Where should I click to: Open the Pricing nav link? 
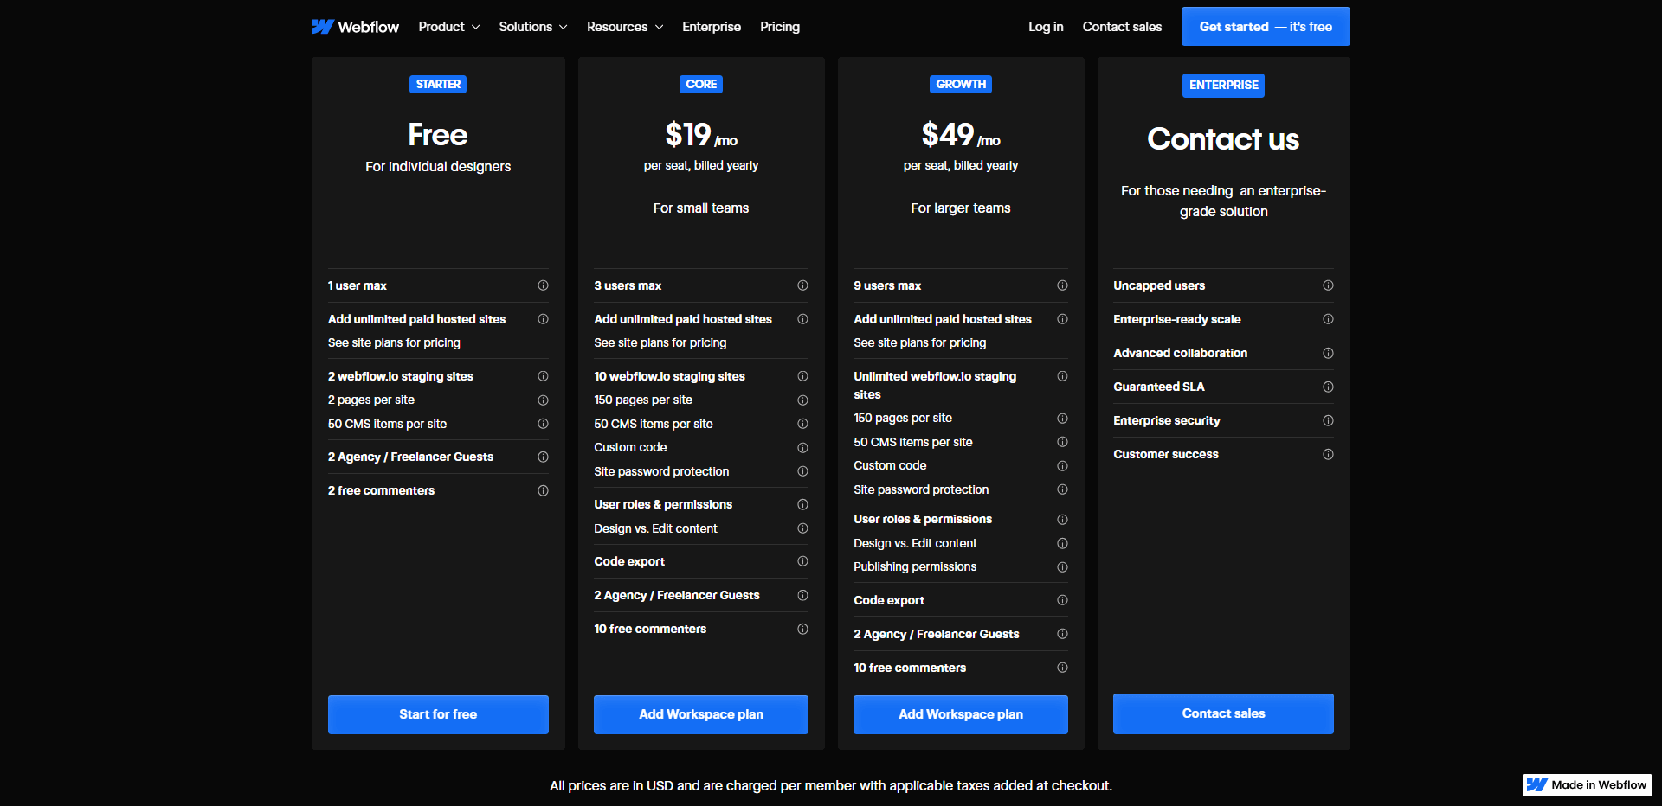(780, 27)
